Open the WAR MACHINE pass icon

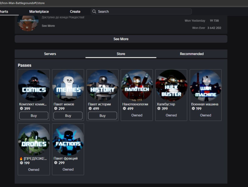click(x=206, y=86)
